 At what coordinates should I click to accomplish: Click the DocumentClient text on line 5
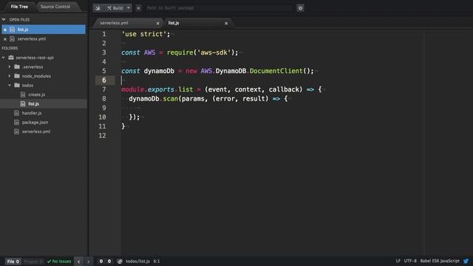(x=276, y=71)
